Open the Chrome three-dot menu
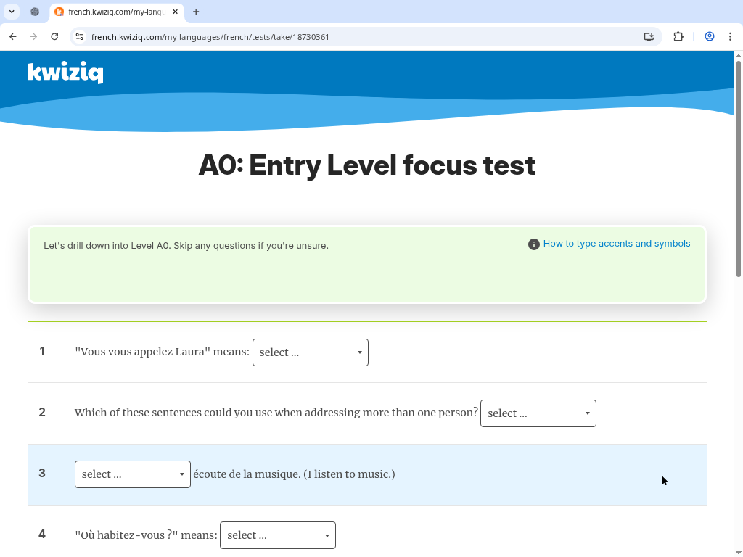This screenshot has height=557, width=743. 730,36
